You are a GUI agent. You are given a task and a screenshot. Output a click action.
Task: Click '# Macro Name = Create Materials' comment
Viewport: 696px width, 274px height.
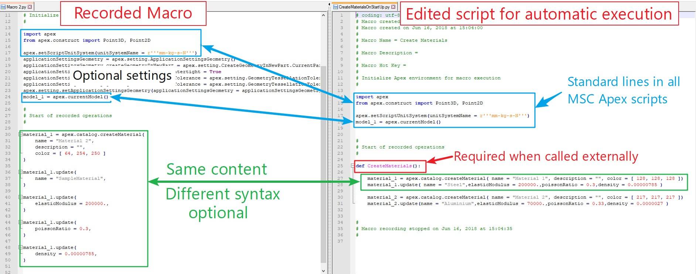[402, 40]
